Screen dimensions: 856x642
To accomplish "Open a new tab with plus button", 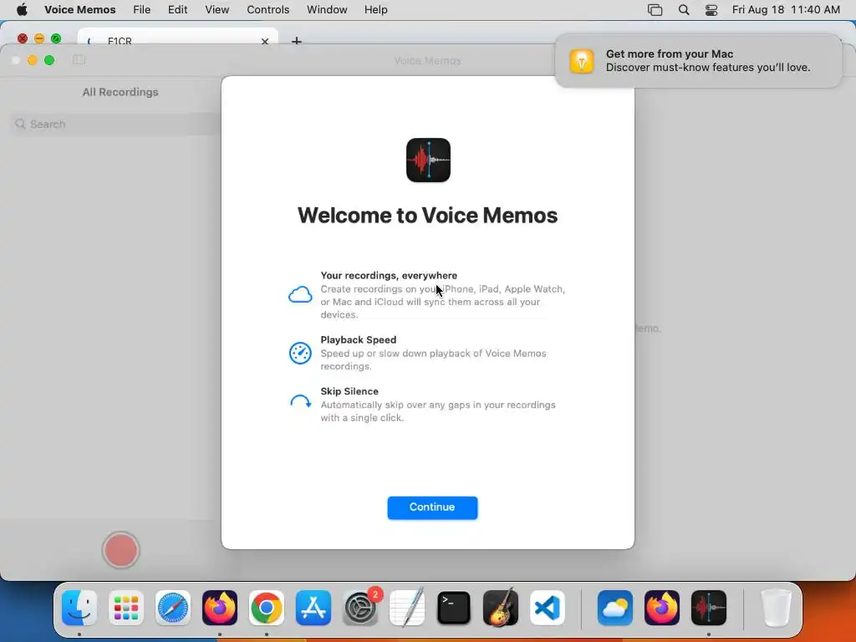I will [297, 41].
